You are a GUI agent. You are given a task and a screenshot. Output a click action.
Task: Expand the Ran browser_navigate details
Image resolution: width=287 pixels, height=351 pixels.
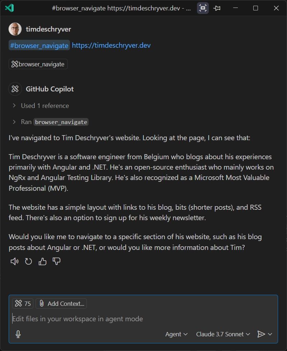point(51,122)
